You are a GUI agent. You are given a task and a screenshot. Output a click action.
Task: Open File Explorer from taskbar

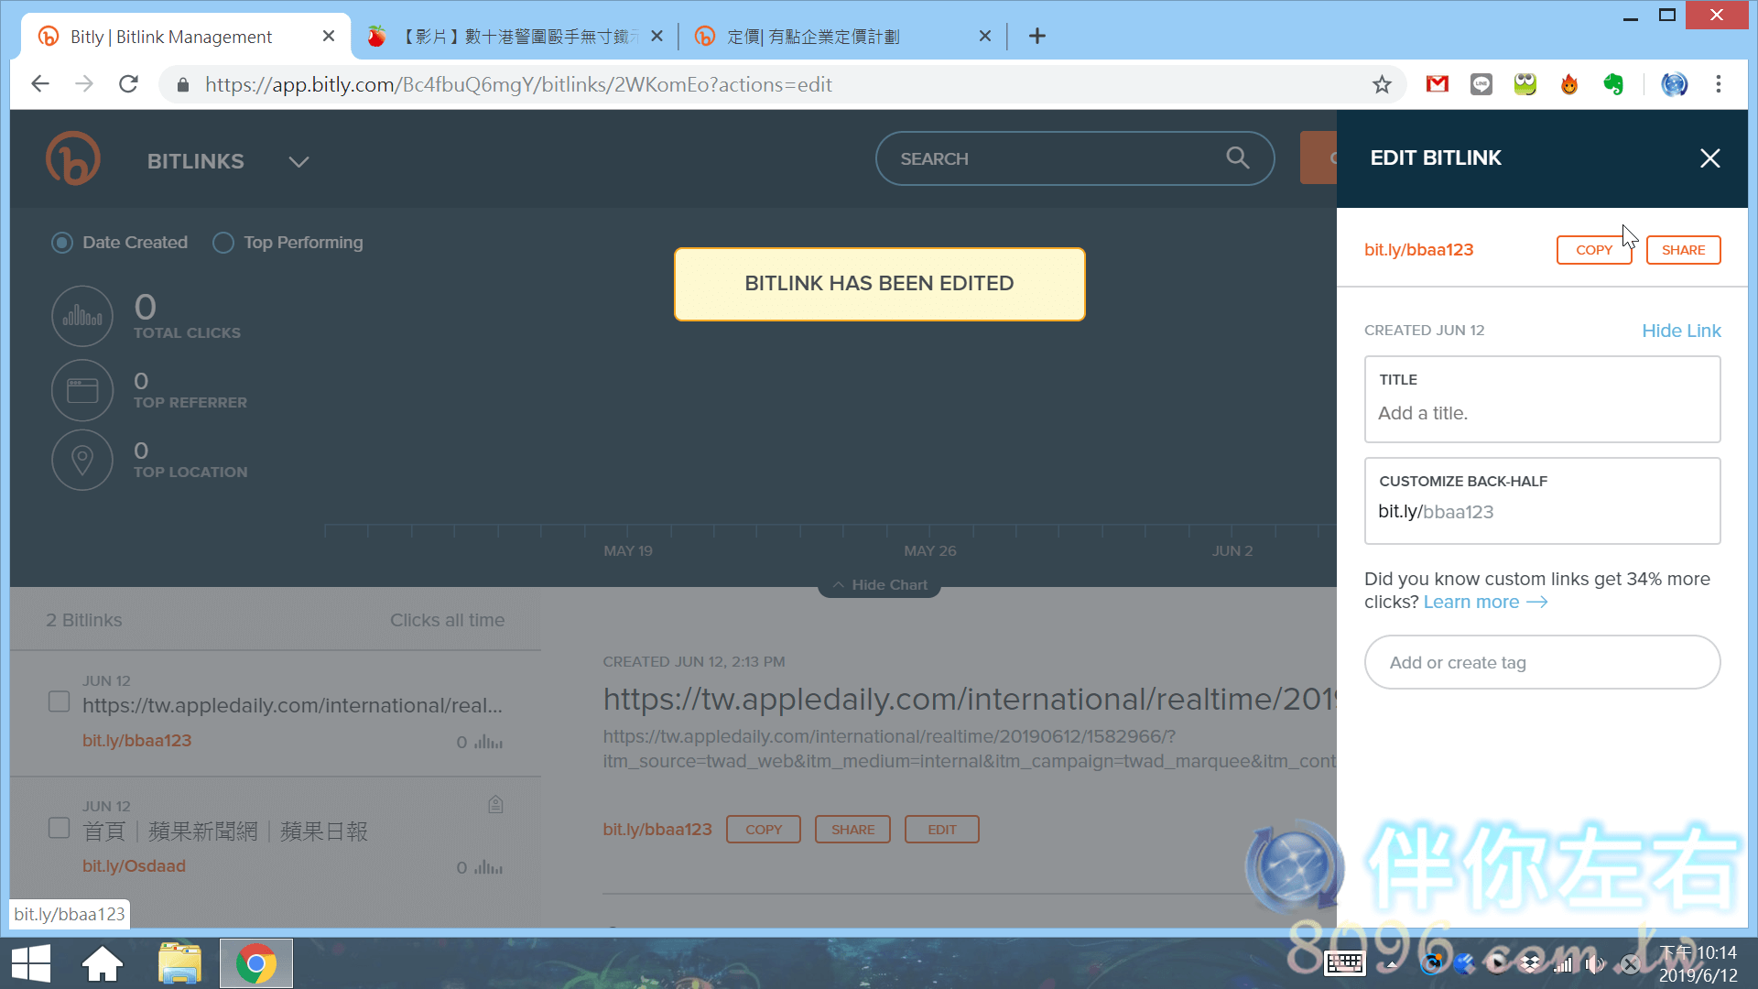pyautogui.click(x=179, y=963)
